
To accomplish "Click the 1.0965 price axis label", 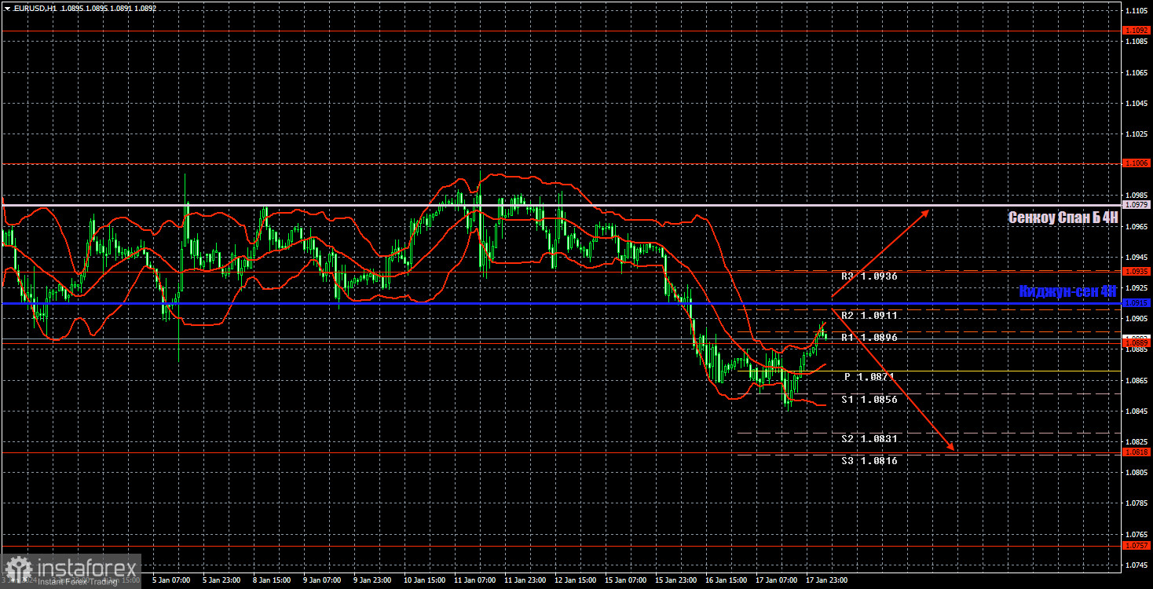I will click(x=1137, y=226).
